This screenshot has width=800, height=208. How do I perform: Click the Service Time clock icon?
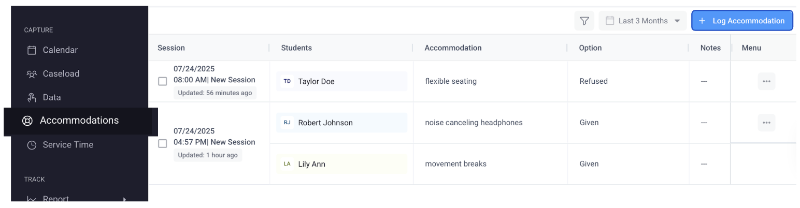click(32, 145)
